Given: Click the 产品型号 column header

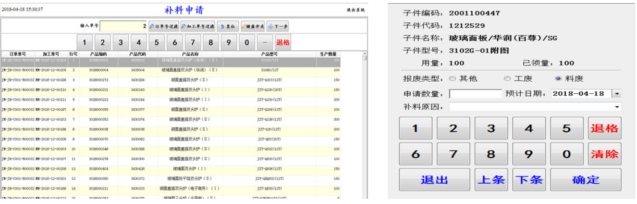Looking at the screenshot, I should 269,54.
